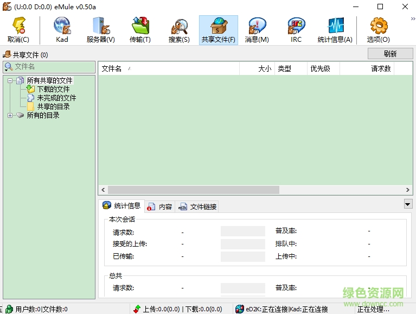416x314 pixels.
Task: Click the 上传:0.0(0.0) | 下载:0.0(0.0) status text
Action: [183, 309]
